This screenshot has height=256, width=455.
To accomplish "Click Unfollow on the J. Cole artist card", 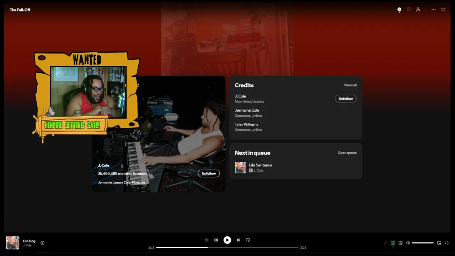I will [209, 174].
